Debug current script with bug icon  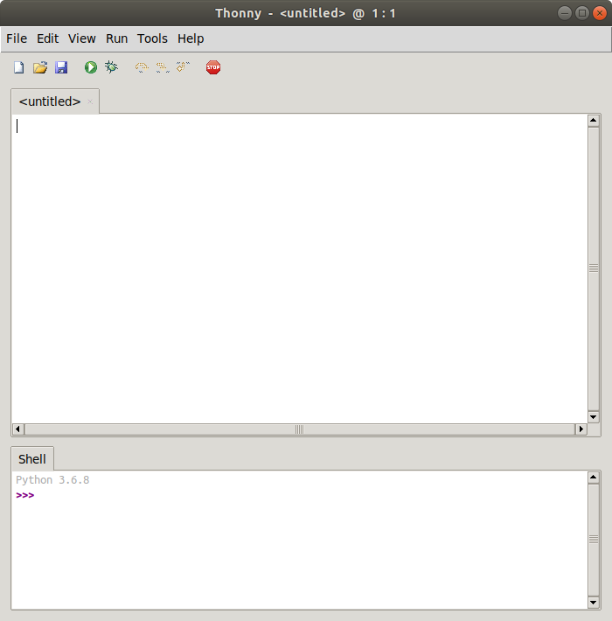(x=112, y=67)
